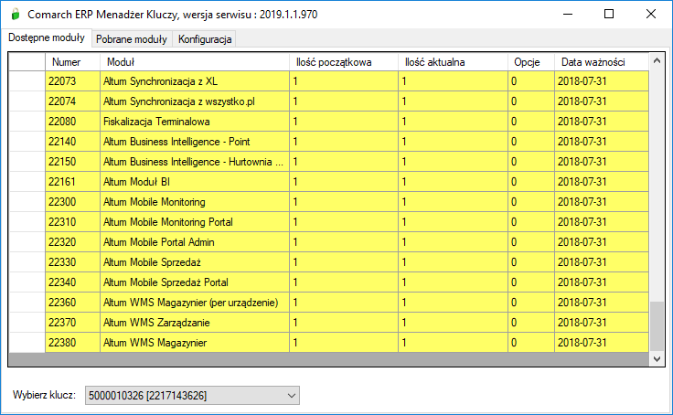The image size is (673, 415).
Task: Click expiry date in row 22380
Action: tap(602, 343)
